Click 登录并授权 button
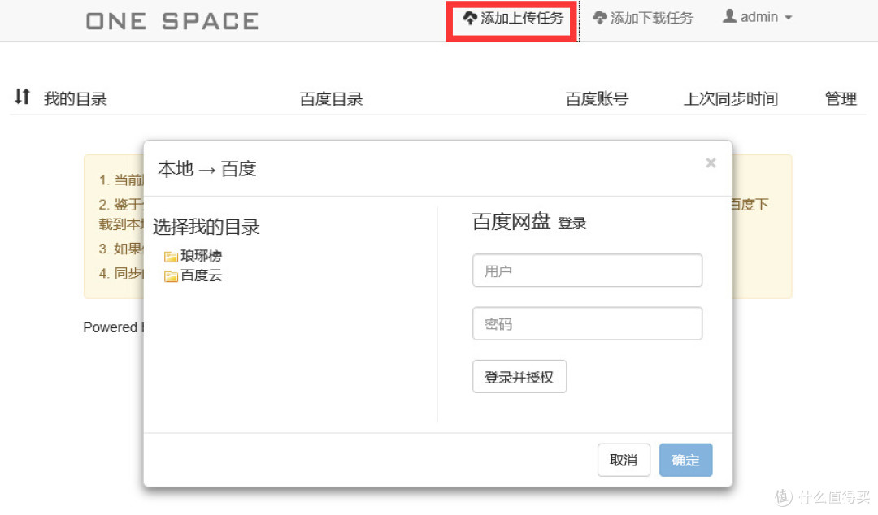Image resolution: width=878 pixels, height=515 pixels. click(x=519, y=377)
